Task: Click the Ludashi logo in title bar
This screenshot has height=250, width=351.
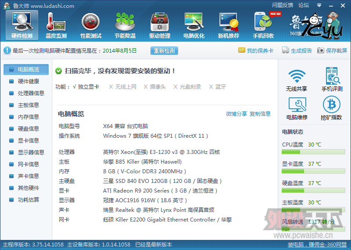Action: click(x=7, y=6)
